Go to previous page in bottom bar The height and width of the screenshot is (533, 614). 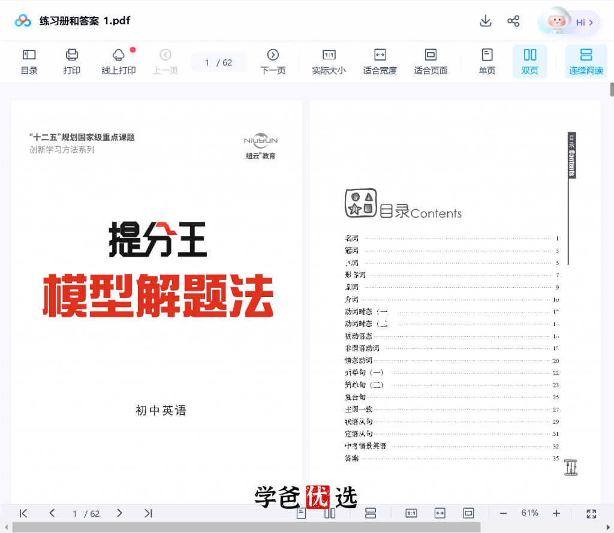[x=52, y=513]
